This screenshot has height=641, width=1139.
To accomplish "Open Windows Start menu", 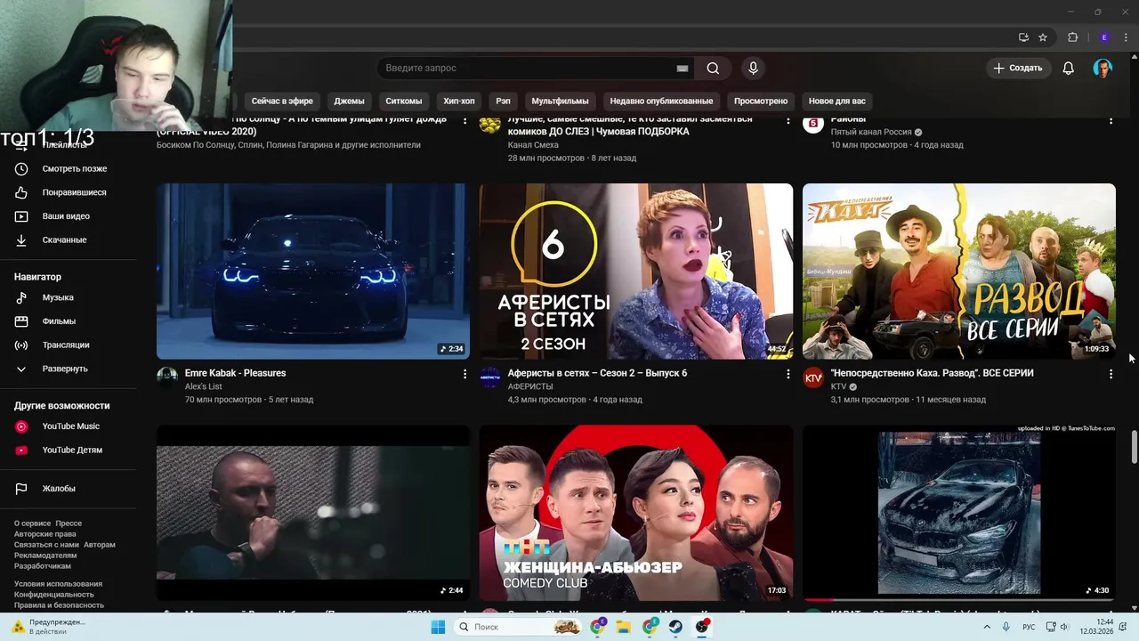I will (438, 627).
